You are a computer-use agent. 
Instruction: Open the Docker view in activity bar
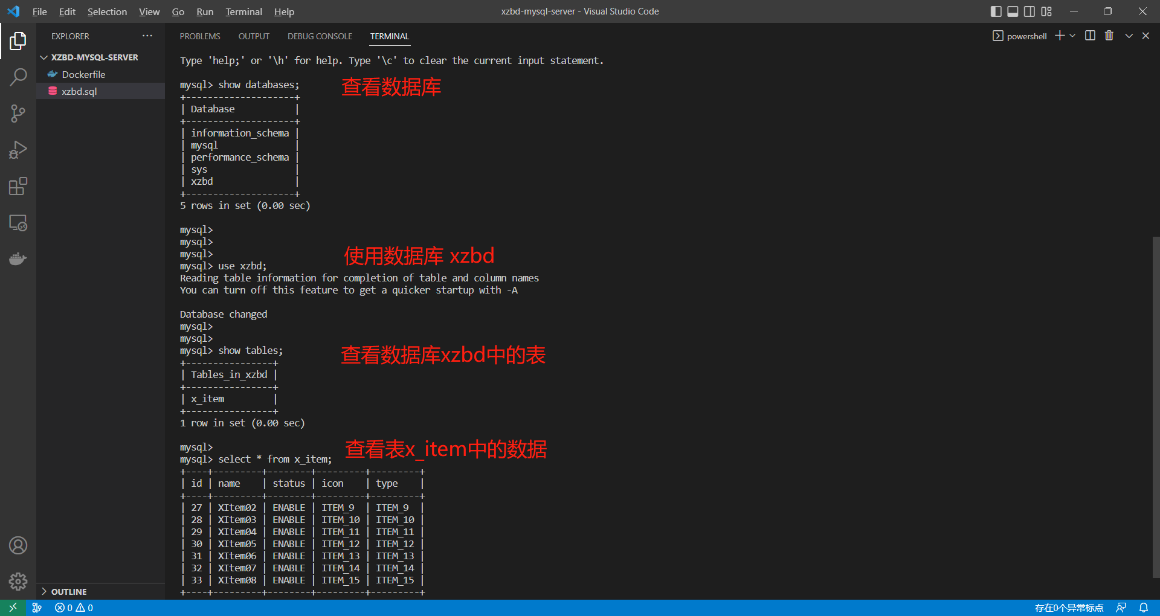click(18, 259)
